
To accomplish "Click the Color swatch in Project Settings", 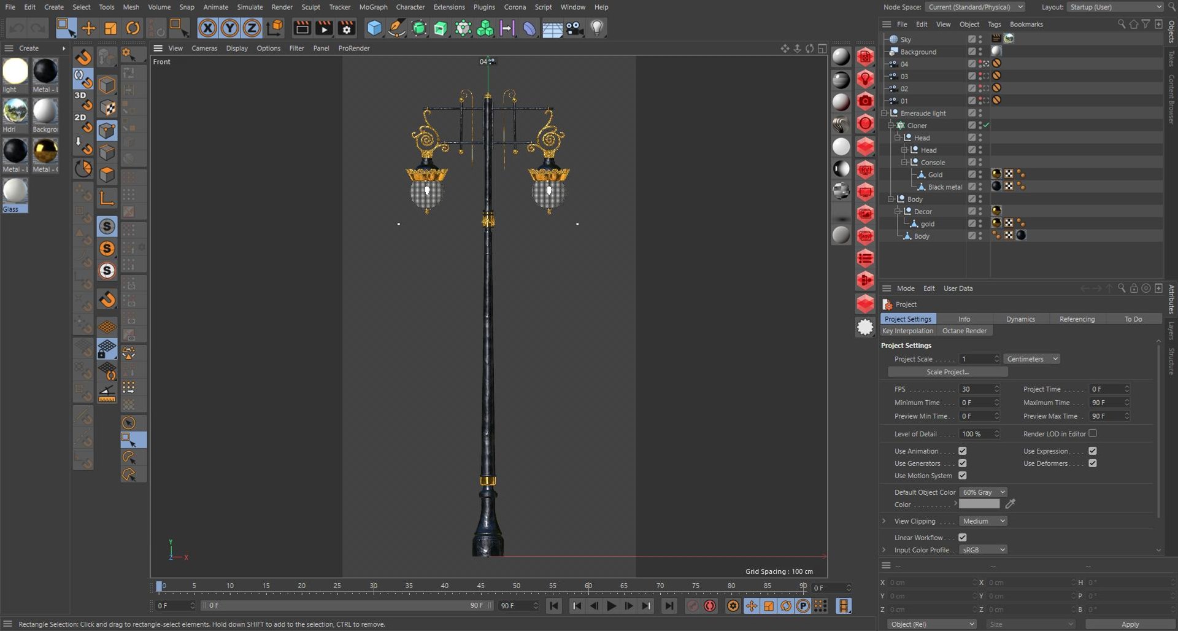I will click(x=979, y=504).
